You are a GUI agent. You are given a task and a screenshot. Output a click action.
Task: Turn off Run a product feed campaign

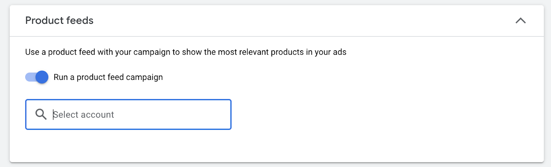(37, 77)
